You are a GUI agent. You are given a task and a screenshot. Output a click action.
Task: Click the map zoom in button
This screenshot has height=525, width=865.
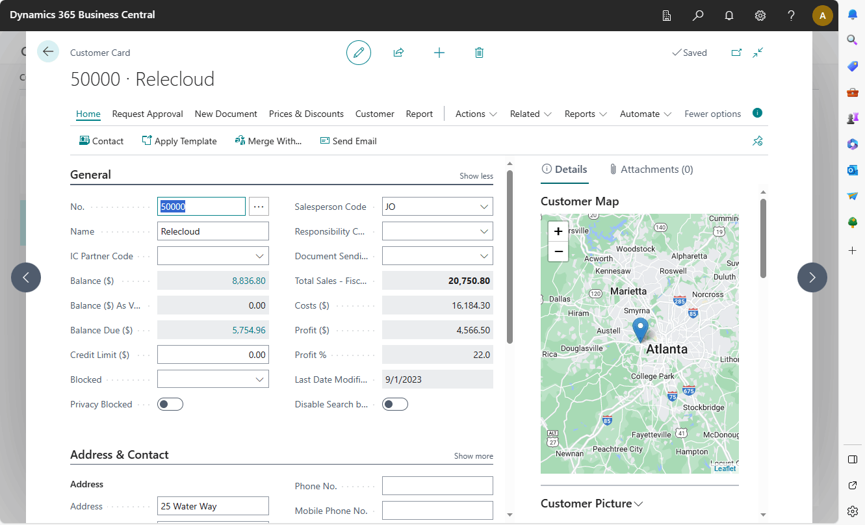pos(558,231)
